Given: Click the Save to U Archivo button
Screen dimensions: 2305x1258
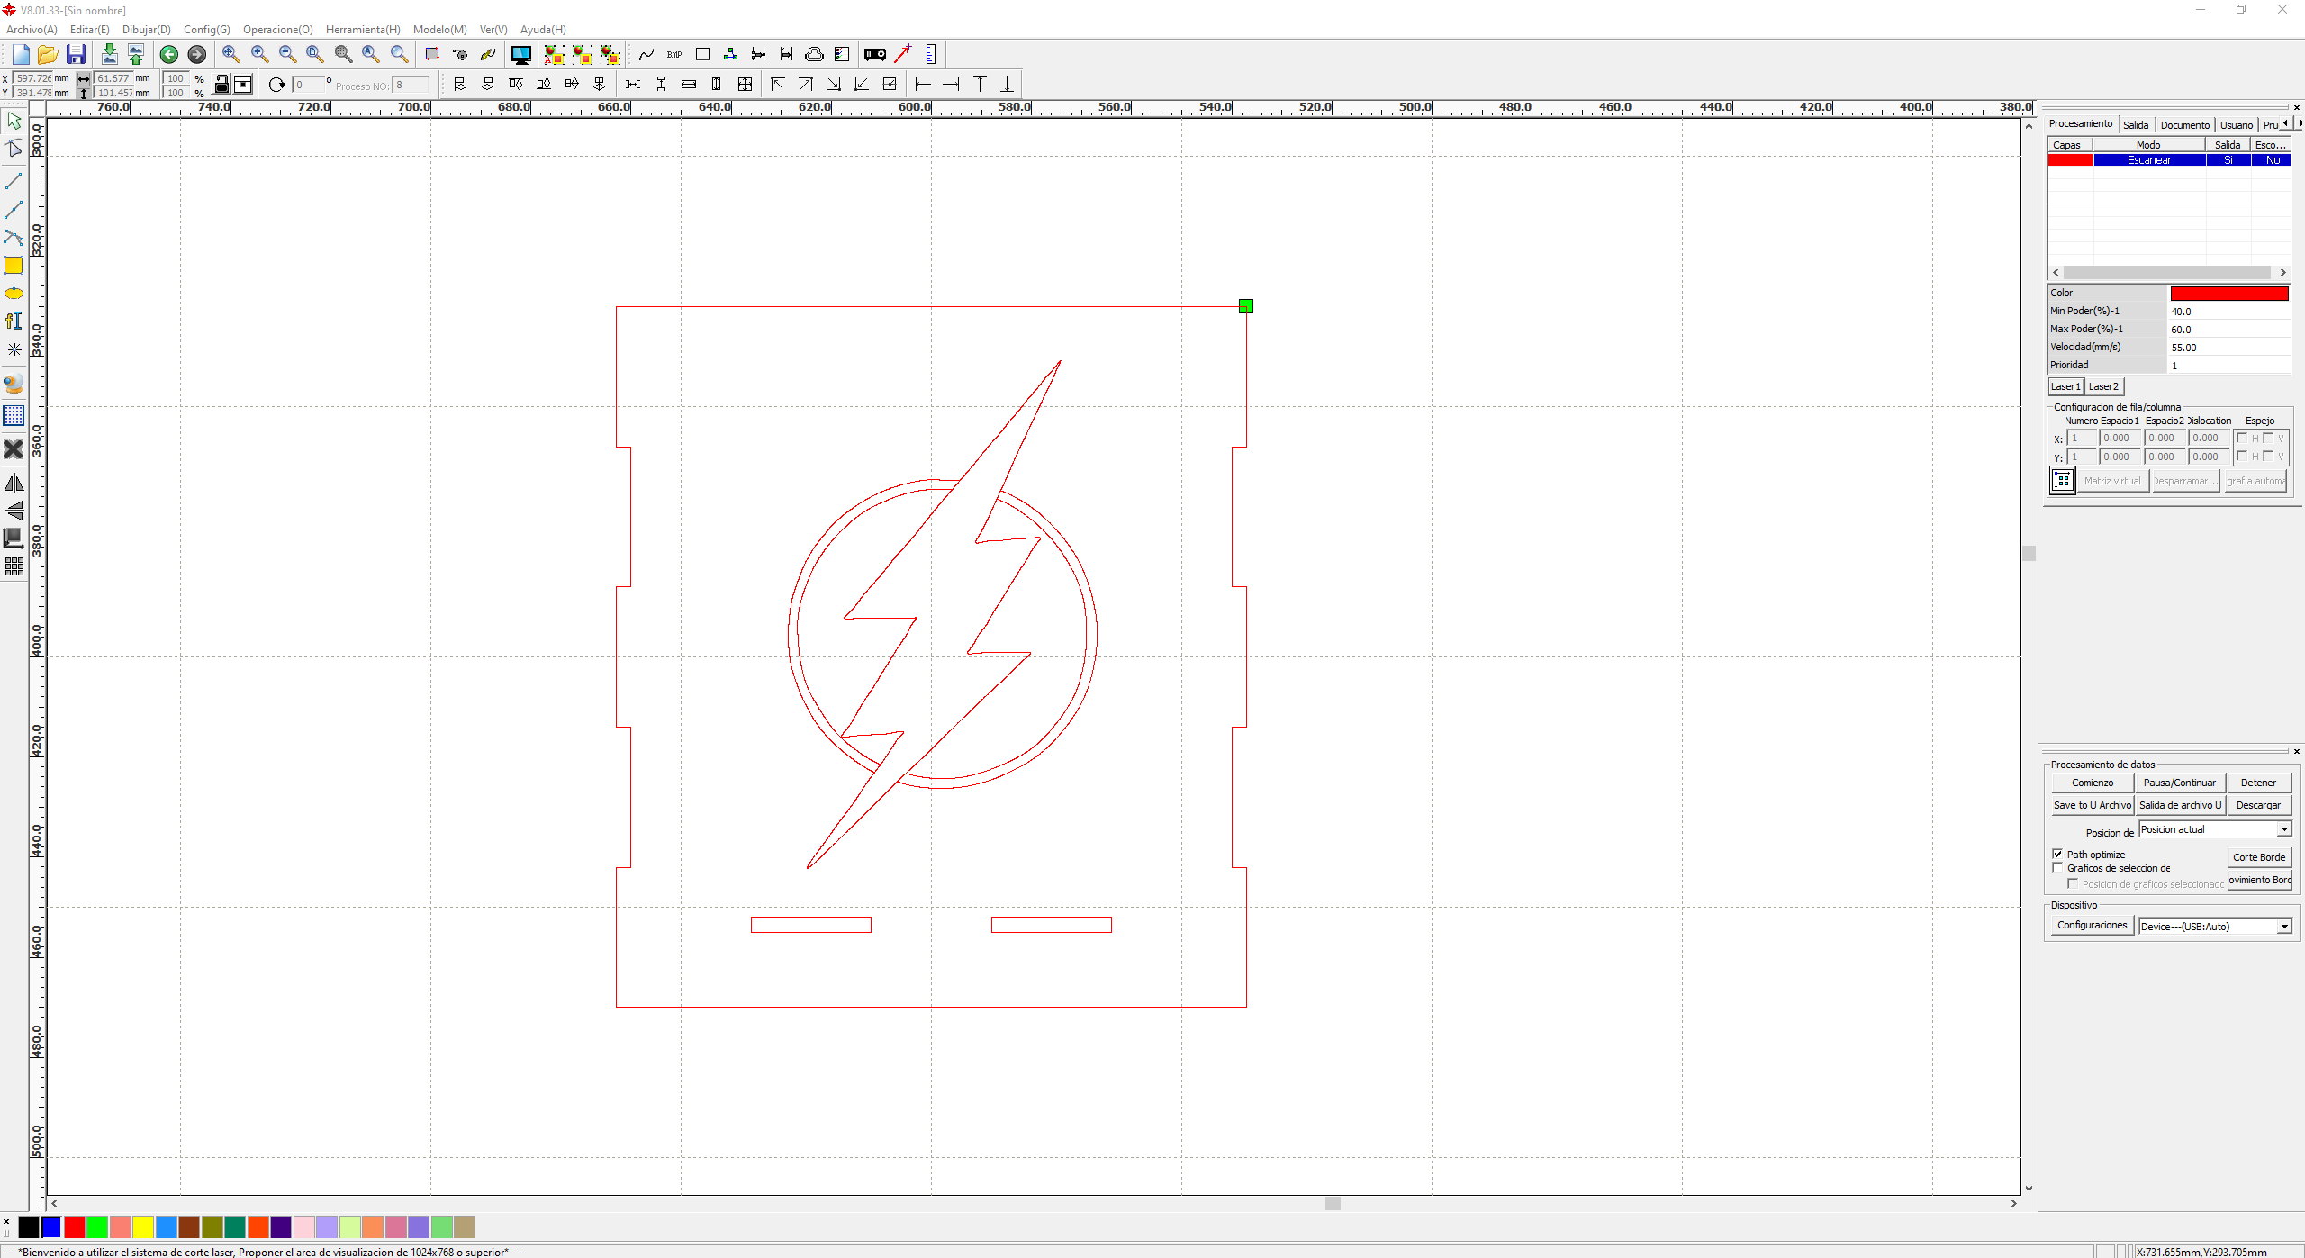Looking at the screenshot, I should point(2093,805).
